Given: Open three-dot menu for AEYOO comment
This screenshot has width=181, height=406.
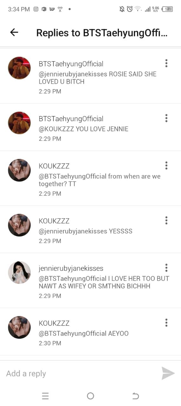Looking at the screenshot, I should 166,323.
